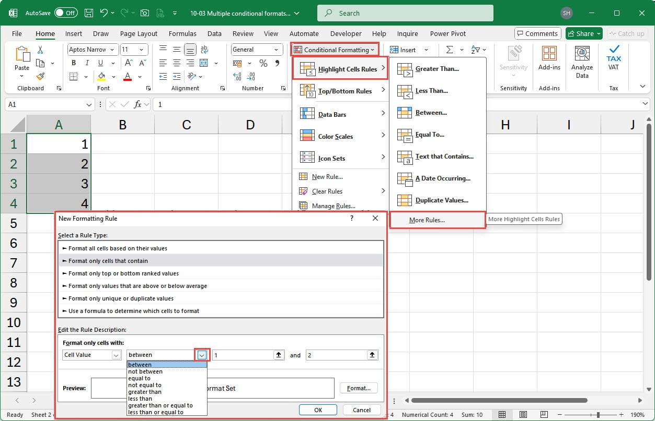The image size is (655, 421).
Task: Click the Format Painter brush icon
Action: 40,76
